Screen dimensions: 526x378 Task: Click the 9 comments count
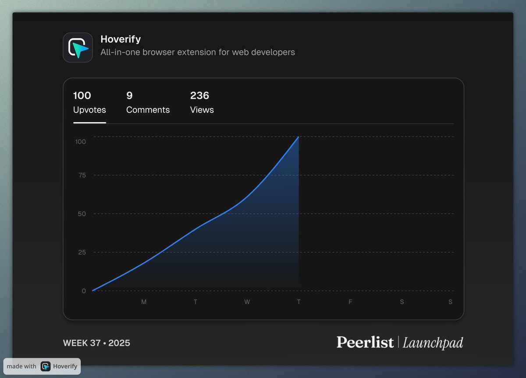[x=129, y=95]
